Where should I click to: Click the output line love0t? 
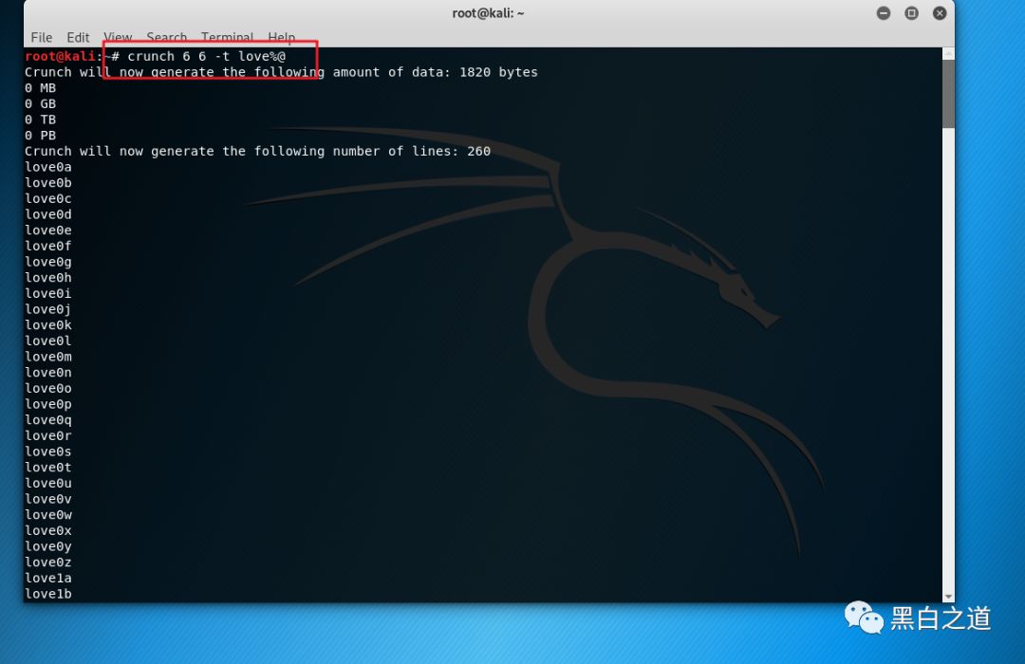pos(48,468)
